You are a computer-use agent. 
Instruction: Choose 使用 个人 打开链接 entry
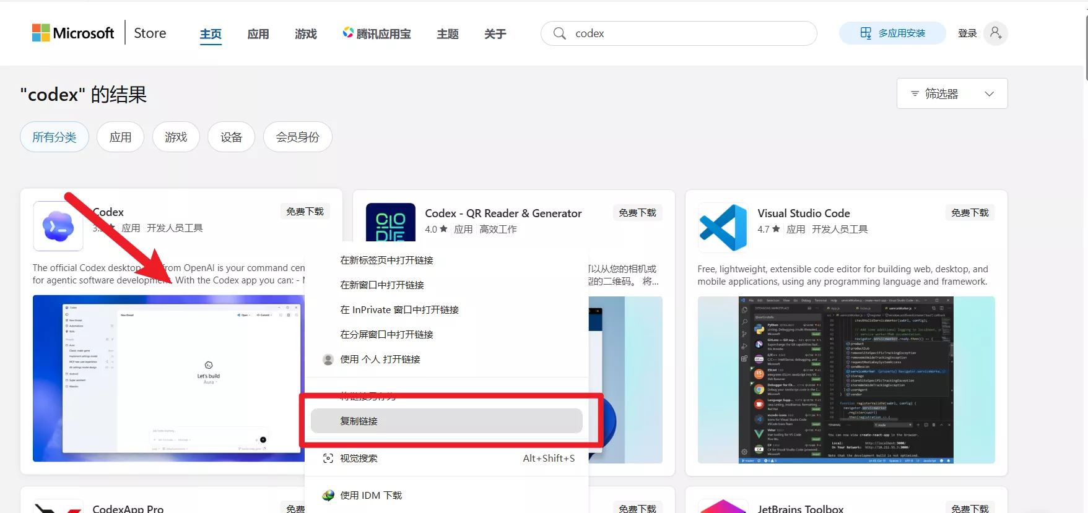click(x=446, y=360)
